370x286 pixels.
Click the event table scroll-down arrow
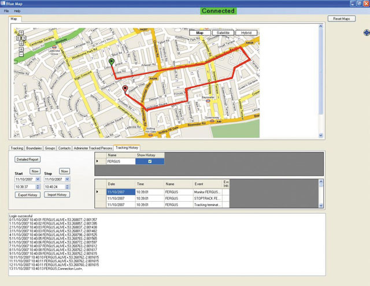(x=321, y=206)
